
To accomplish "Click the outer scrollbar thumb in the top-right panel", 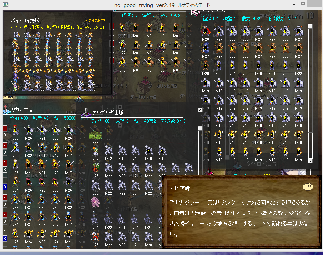I will [x=310, y=80].
